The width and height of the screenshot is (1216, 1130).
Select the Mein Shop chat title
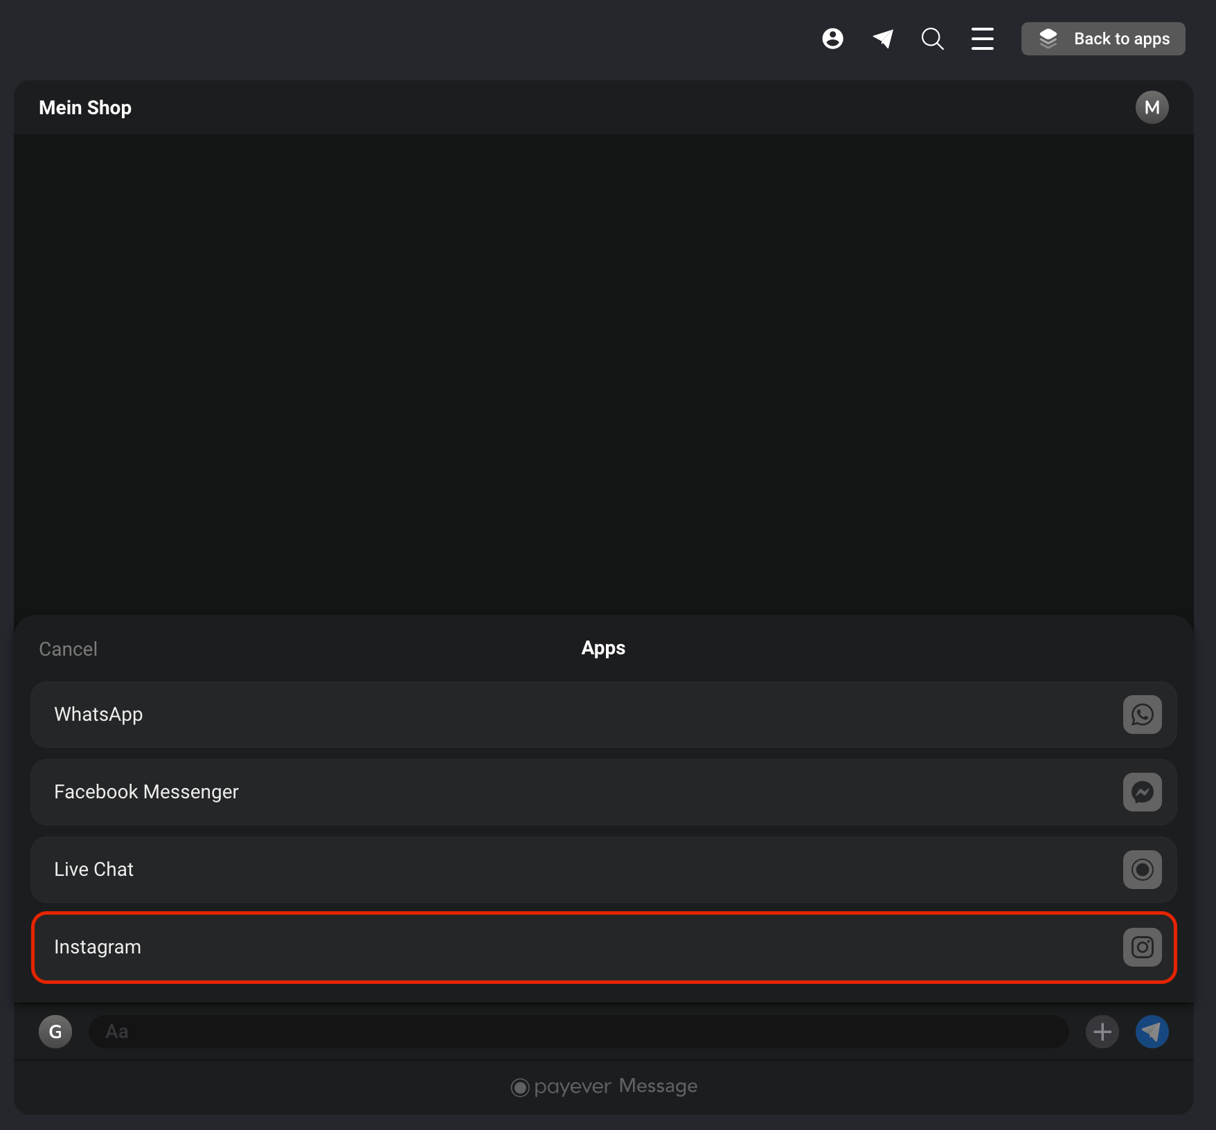(85, 107)
